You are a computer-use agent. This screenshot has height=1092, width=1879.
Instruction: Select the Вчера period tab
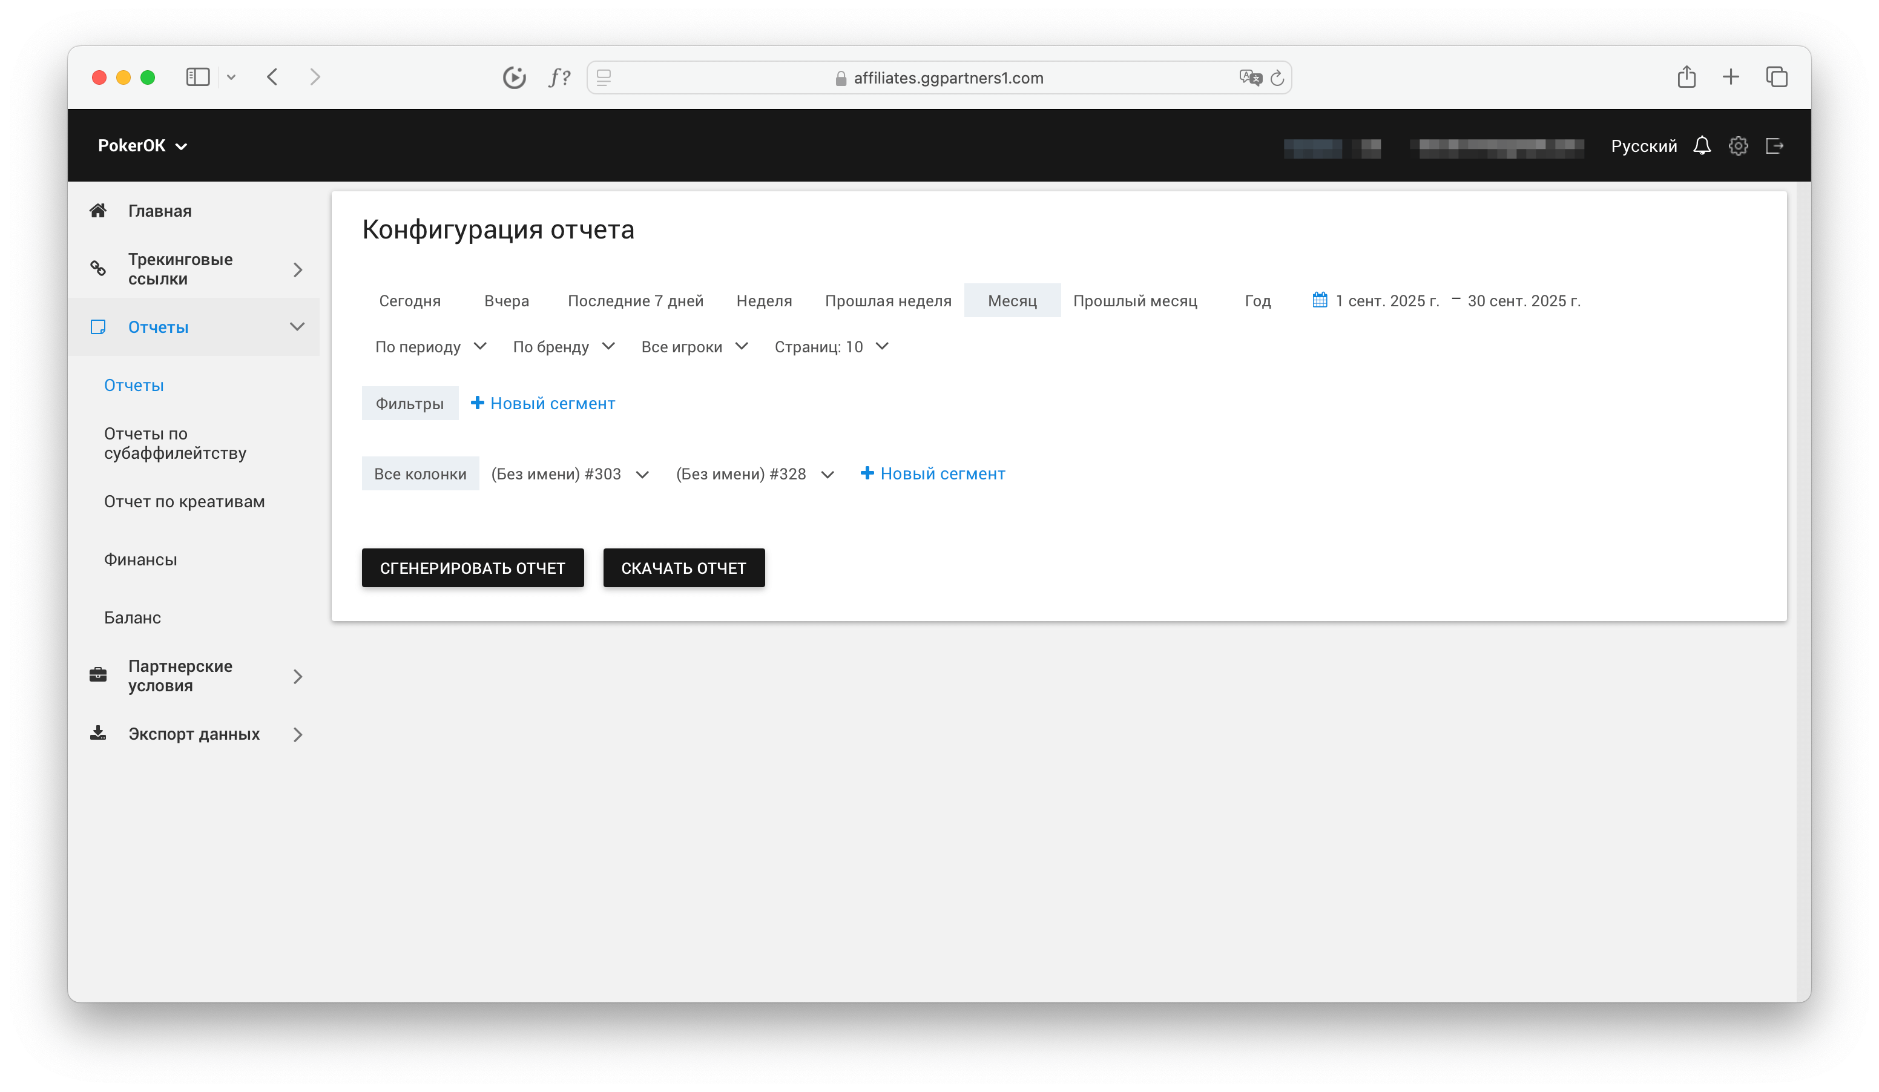click(506, 300)
